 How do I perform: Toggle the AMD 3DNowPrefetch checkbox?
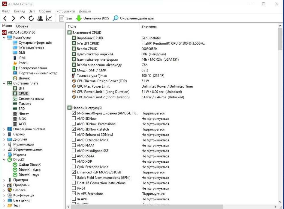tap(74, 129)
